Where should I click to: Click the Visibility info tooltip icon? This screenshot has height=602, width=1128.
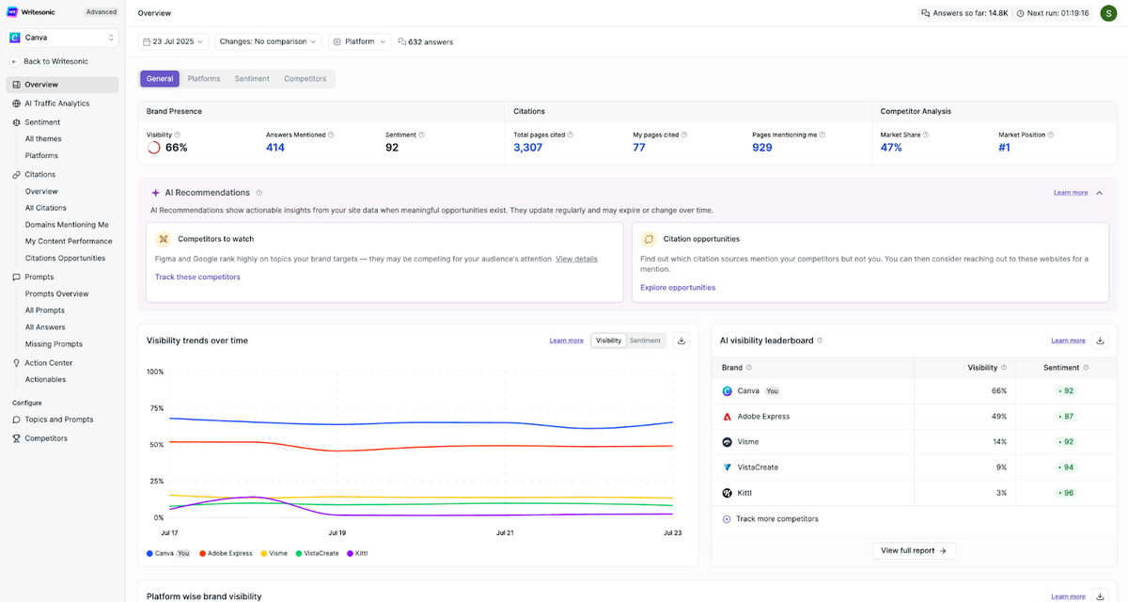(178, 135)
